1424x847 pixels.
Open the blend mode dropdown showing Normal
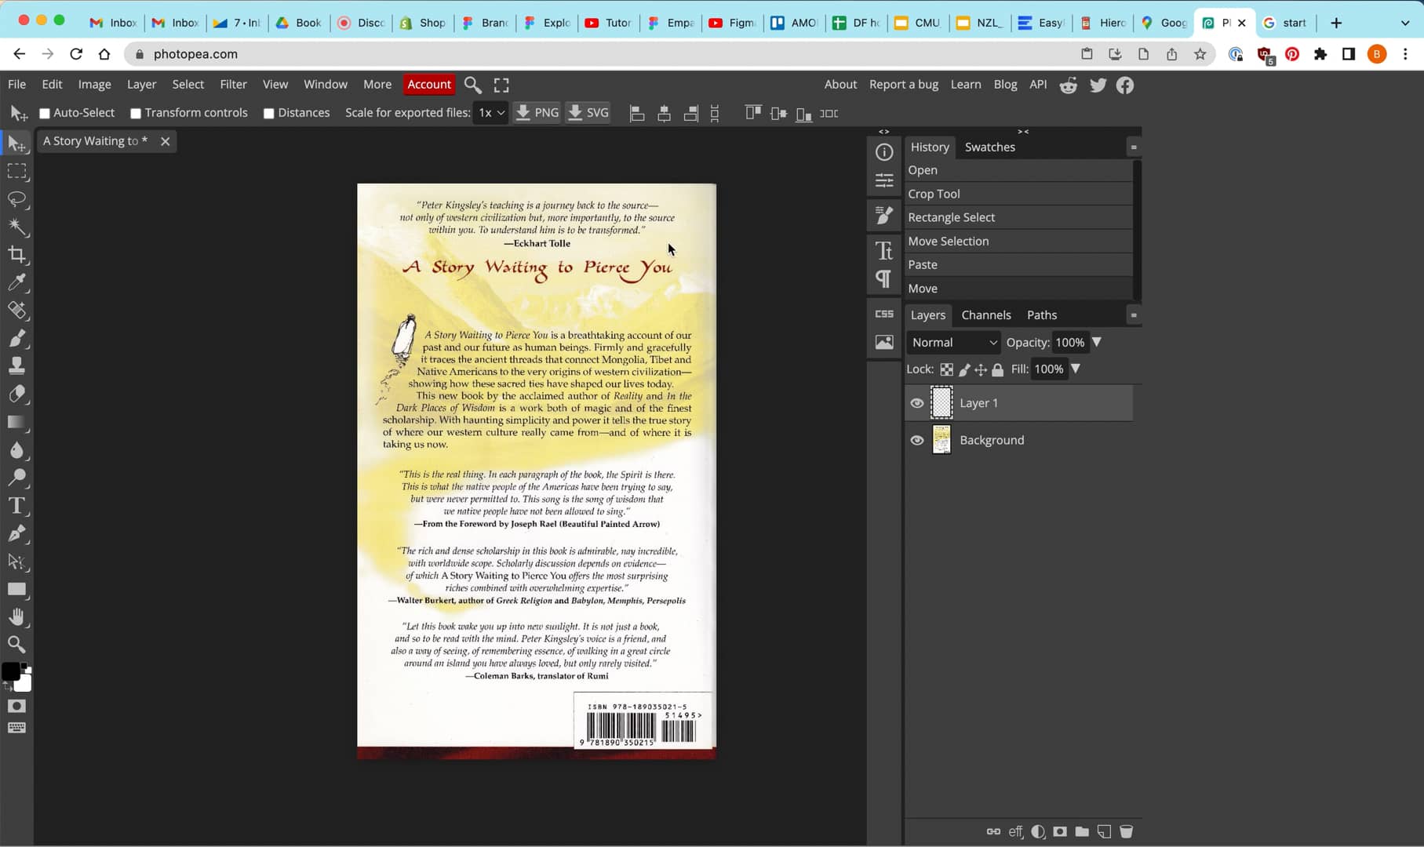[x=952, y=342]
